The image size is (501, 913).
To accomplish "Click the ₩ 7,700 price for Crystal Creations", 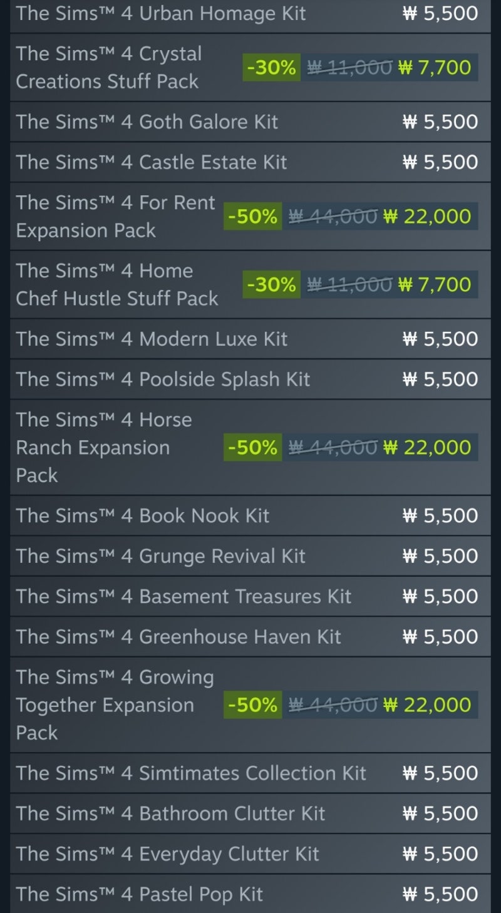I will [434, 67].
